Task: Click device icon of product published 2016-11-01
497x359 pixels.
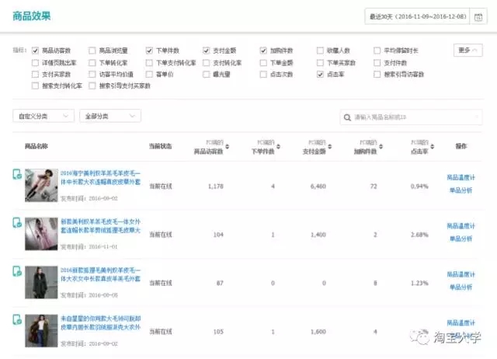Action: pyautogui.click(x=17, y=223)
